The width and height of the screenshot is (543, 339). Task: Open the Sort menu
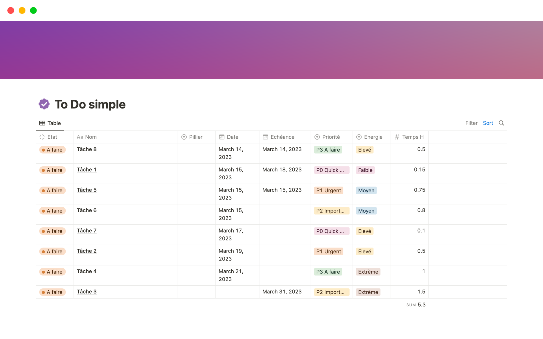click(488, 123)
